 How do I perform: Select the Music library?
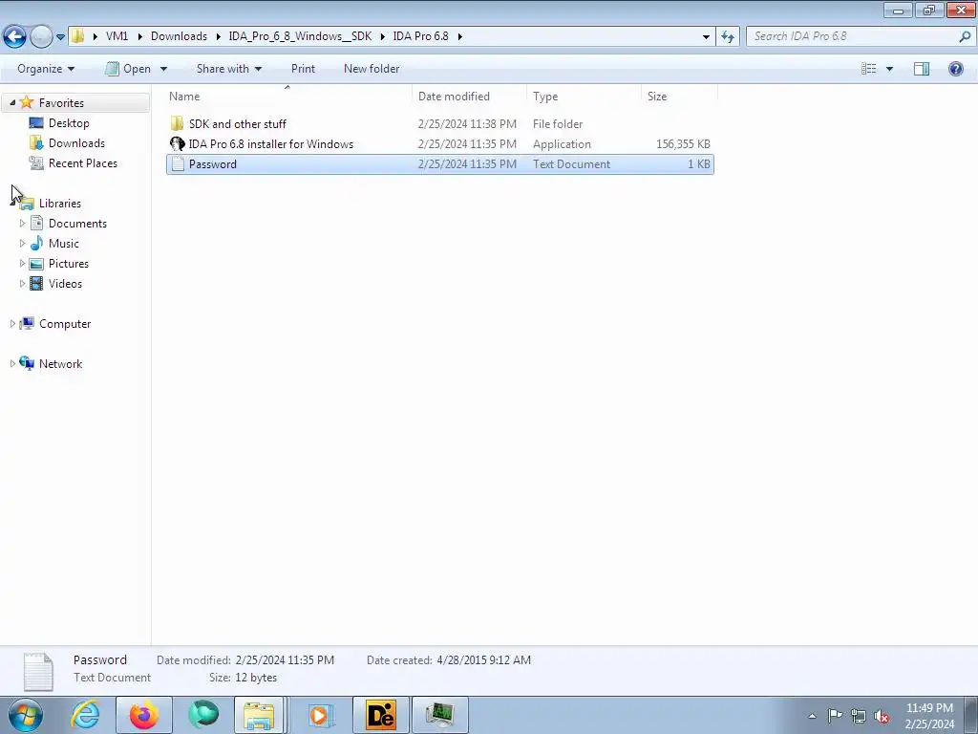click(64, 244)
